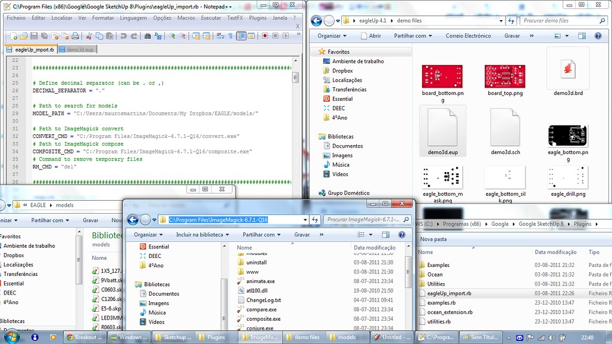This screenshot has width=612, height=344.
Task: Click the Back arrow in ImageMagick explorer window
Action: pyautogui.click(x=133, y=220)
